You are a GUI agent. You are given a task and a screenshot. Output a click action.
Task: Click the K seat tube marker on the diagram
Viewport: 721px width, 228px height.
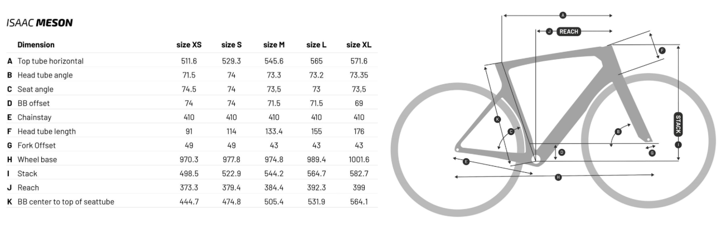[x=497, y=119]
